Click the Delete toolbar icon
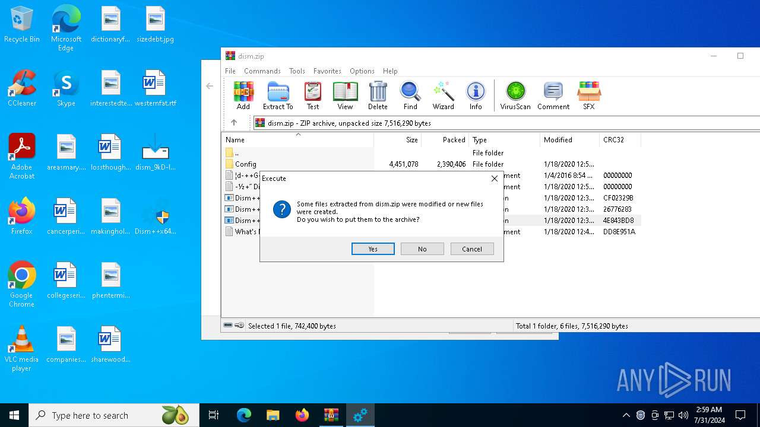Viewport: 760px width, 427px height. pos(378,96)
